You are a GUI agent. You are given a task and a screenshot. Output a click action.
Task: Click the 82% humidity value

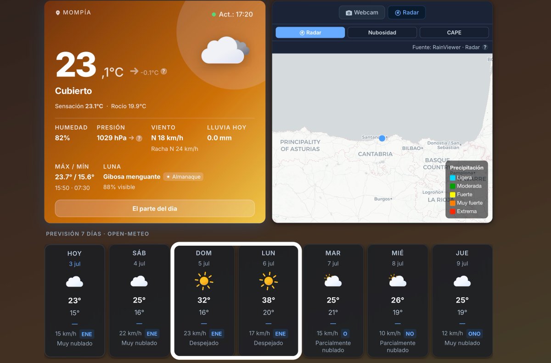[62, 138]
